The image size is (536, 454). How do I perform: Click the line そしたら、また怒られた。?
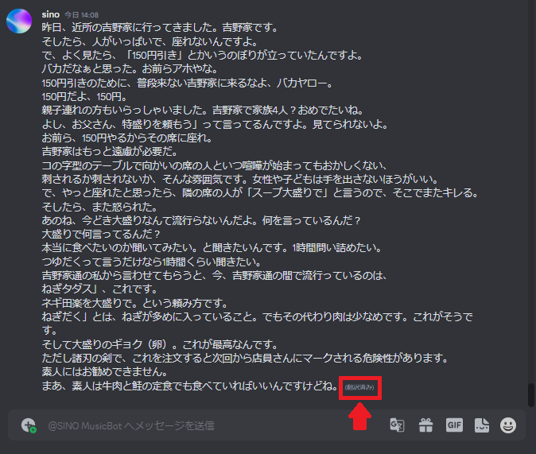click(100, 207)
